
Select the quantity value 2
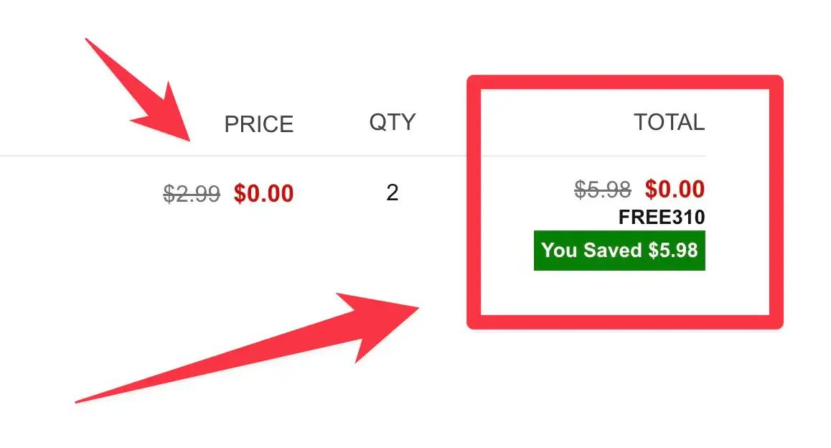(393, 193)
